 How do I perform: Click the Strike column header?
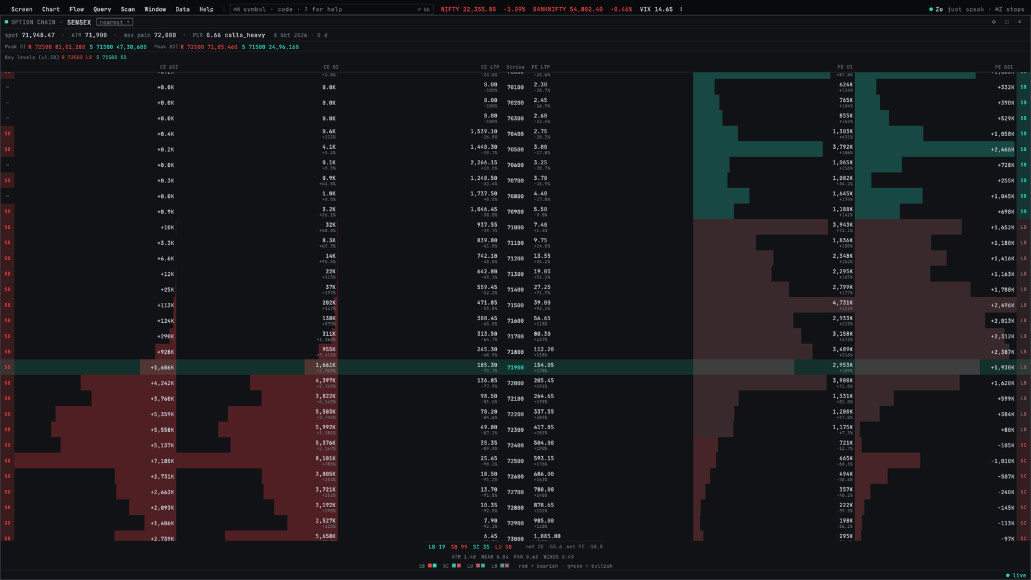(x=515, y=67)
